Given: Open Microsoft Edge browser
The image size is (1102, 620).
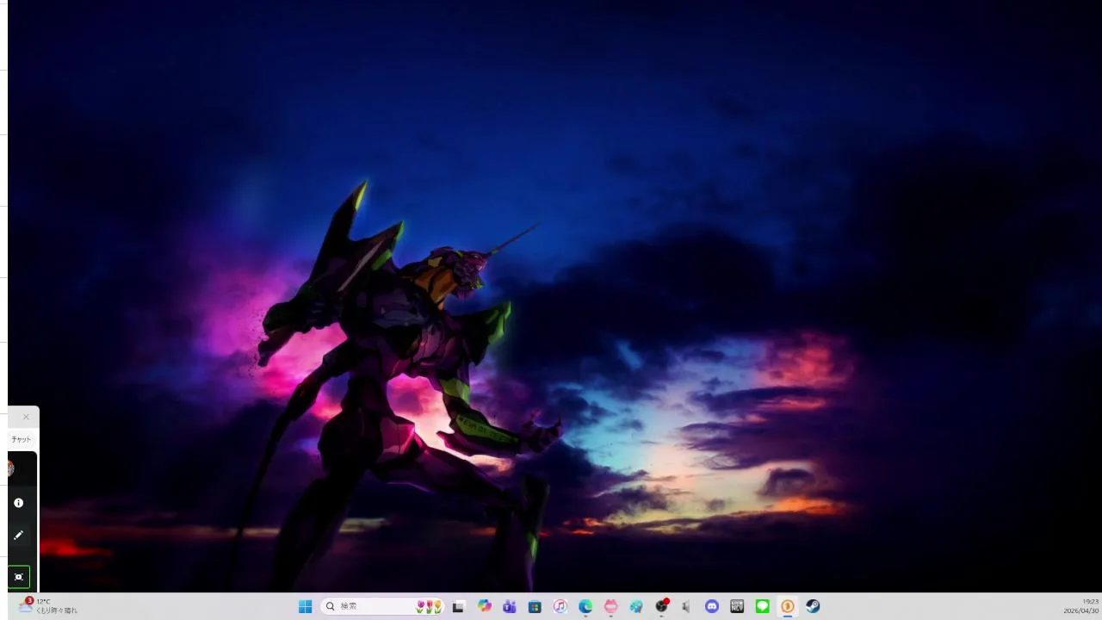Looking at the screenshot, I should (585, 606).
